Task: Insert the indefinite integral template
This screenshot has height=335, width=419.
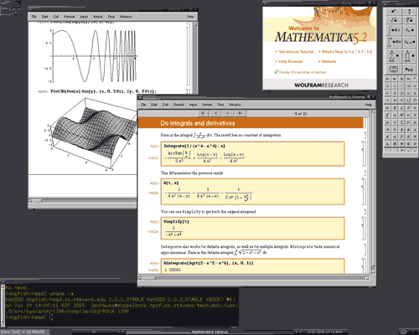Action: click(x=394, y=30)
